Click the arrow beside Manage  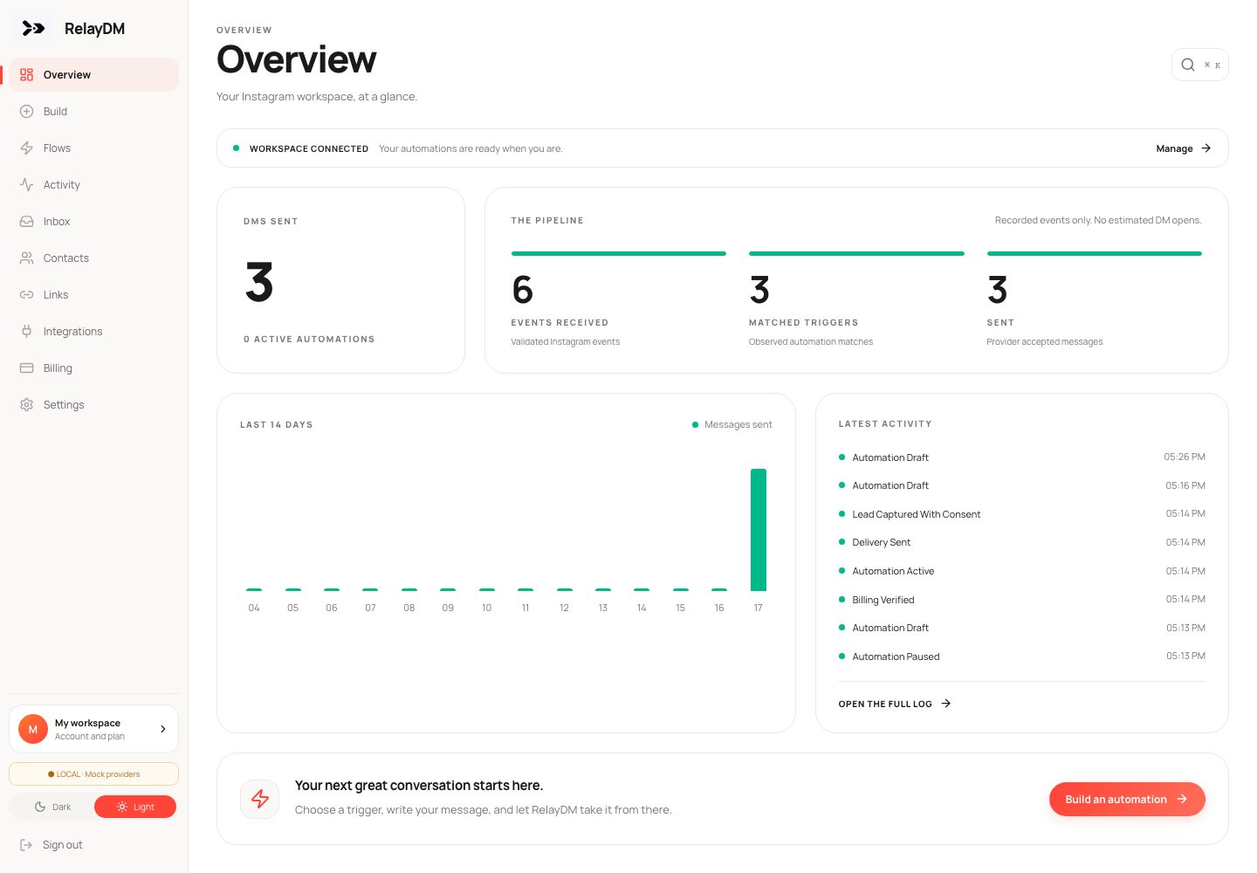(x=1206, y=148)
